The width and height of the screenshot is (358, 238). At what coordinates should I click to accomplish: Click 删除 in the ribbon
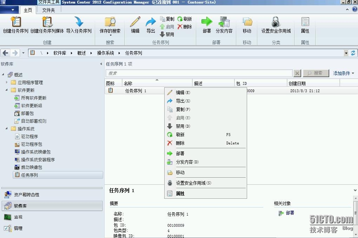pos(185,27)
